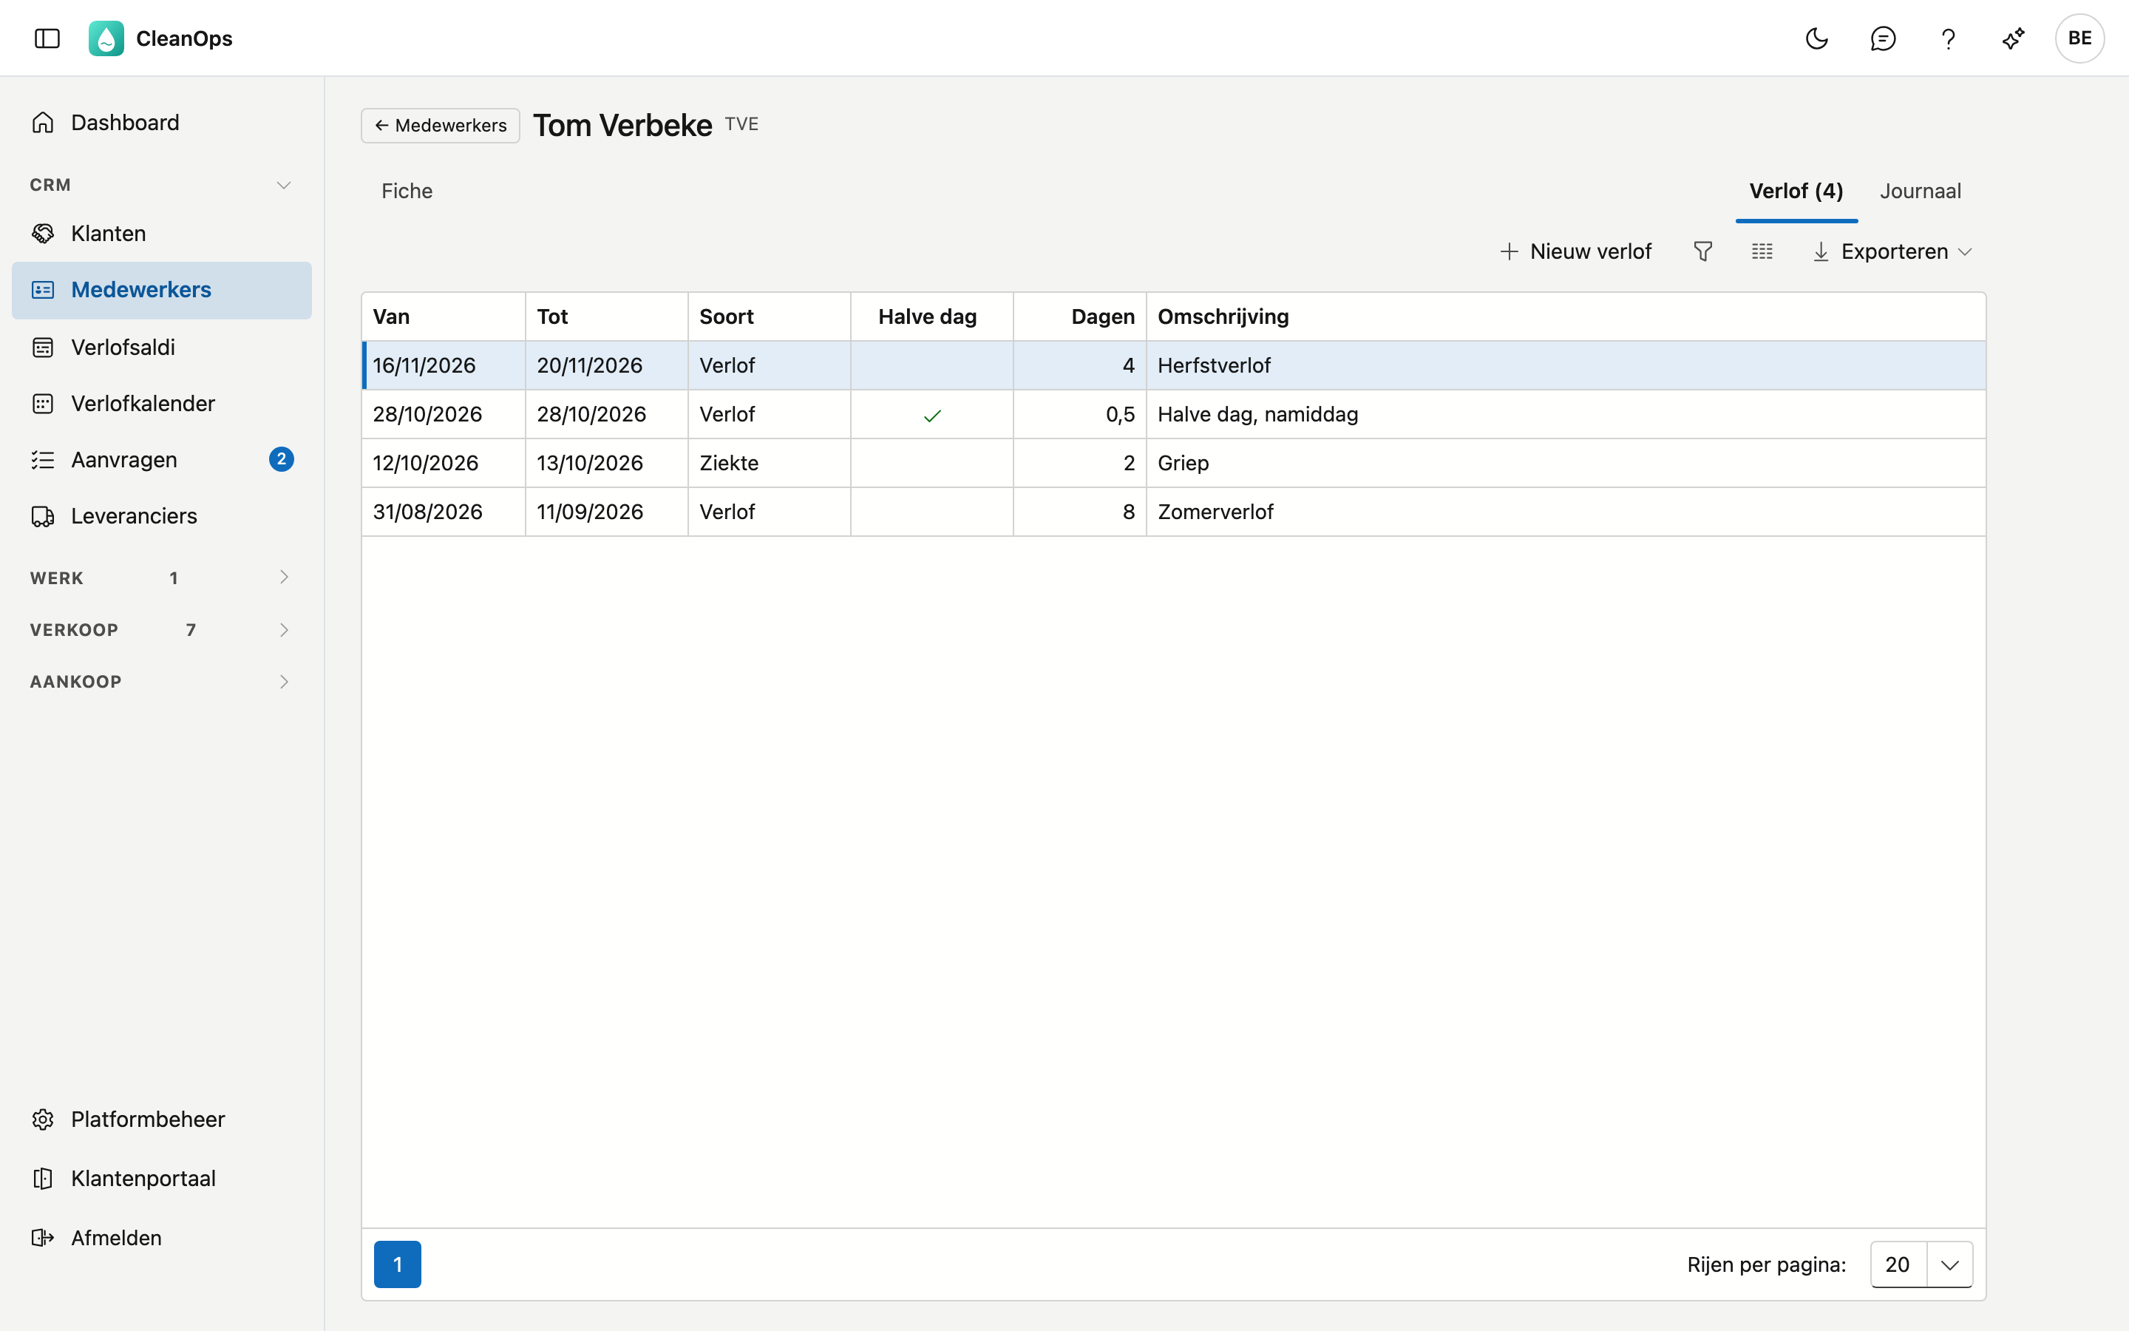Open Klantenportaal in the sidebar
The width and height of the screenshot is (2129, 1331).
click(162, 1178)
